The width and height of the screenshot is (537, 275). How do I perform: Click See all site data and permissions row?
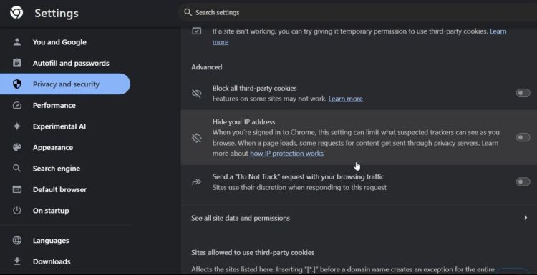point(359,218)
